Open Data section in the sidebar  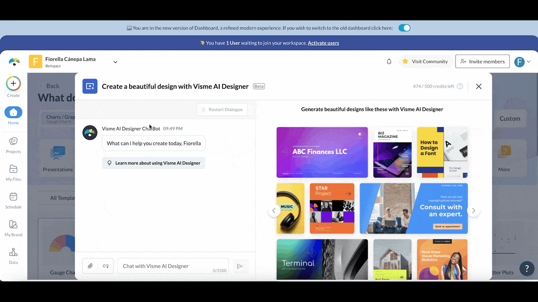coord(13,256)
